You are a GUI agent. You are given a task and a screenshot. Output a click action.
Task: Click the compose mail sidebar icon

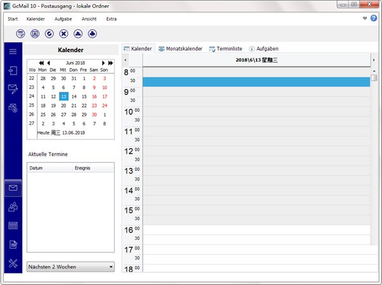coord(13,89)
